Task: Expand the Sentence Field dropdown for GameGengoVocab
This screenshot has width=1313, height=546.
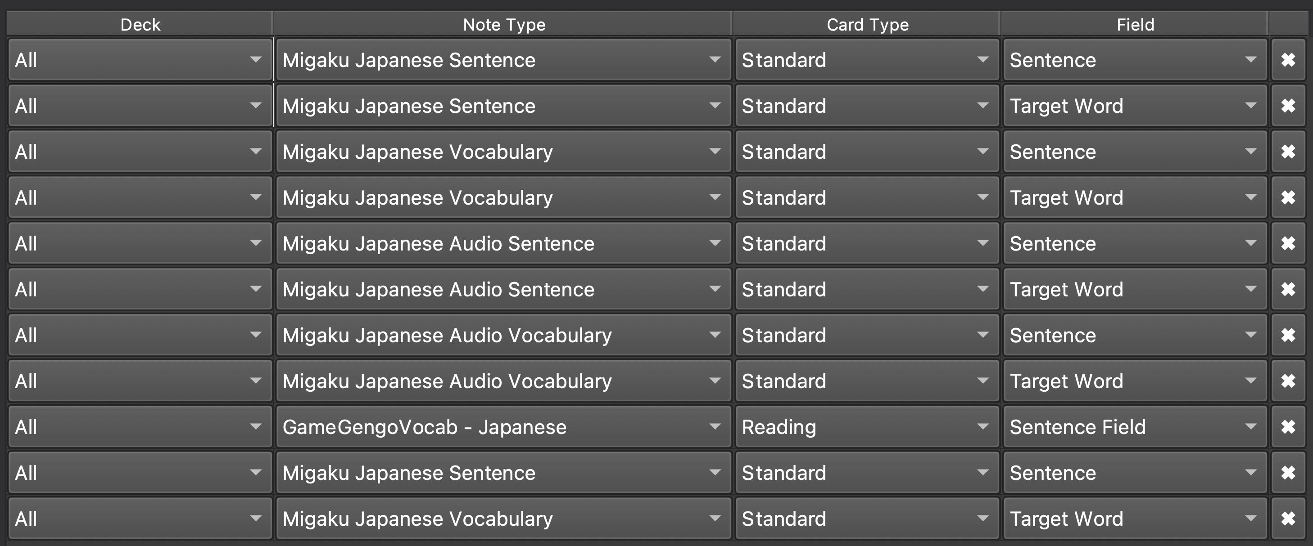Action: click(1134, 427)
